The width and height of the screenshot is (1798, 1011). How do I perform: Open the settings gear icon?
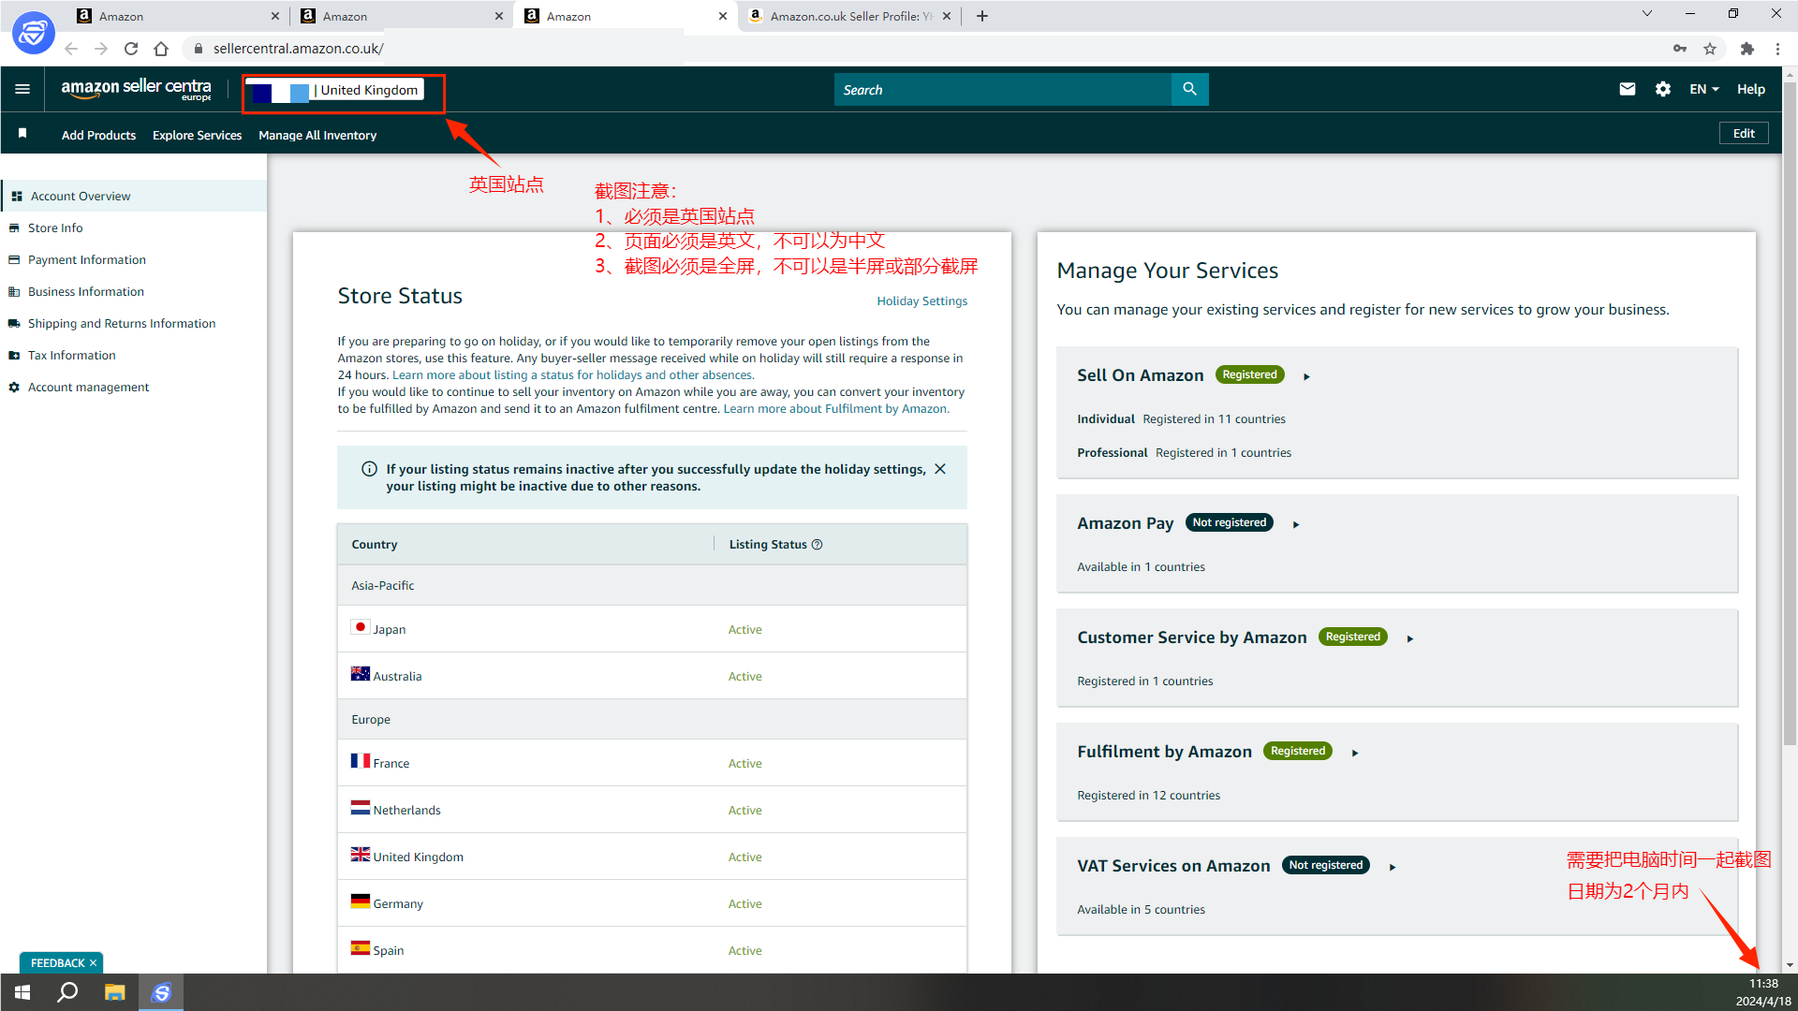(1662, 89)
